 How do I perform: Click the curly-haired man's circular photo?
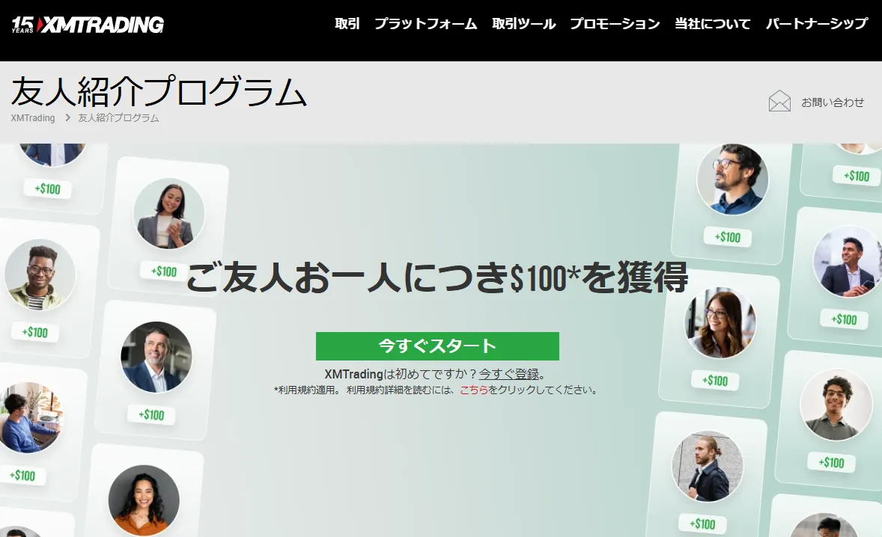(x=833, y=404)
